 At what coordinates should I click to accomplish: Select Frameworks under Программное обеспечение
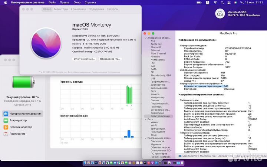point(157,141)
